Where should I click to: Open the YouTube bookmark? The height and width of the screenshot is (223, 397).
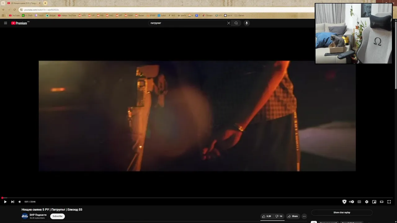[x=14, y=15]
